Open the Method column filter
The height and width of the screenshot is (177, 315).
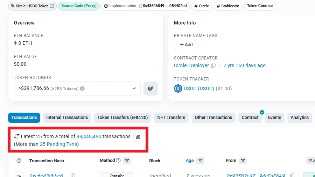(x=127, y=161)
